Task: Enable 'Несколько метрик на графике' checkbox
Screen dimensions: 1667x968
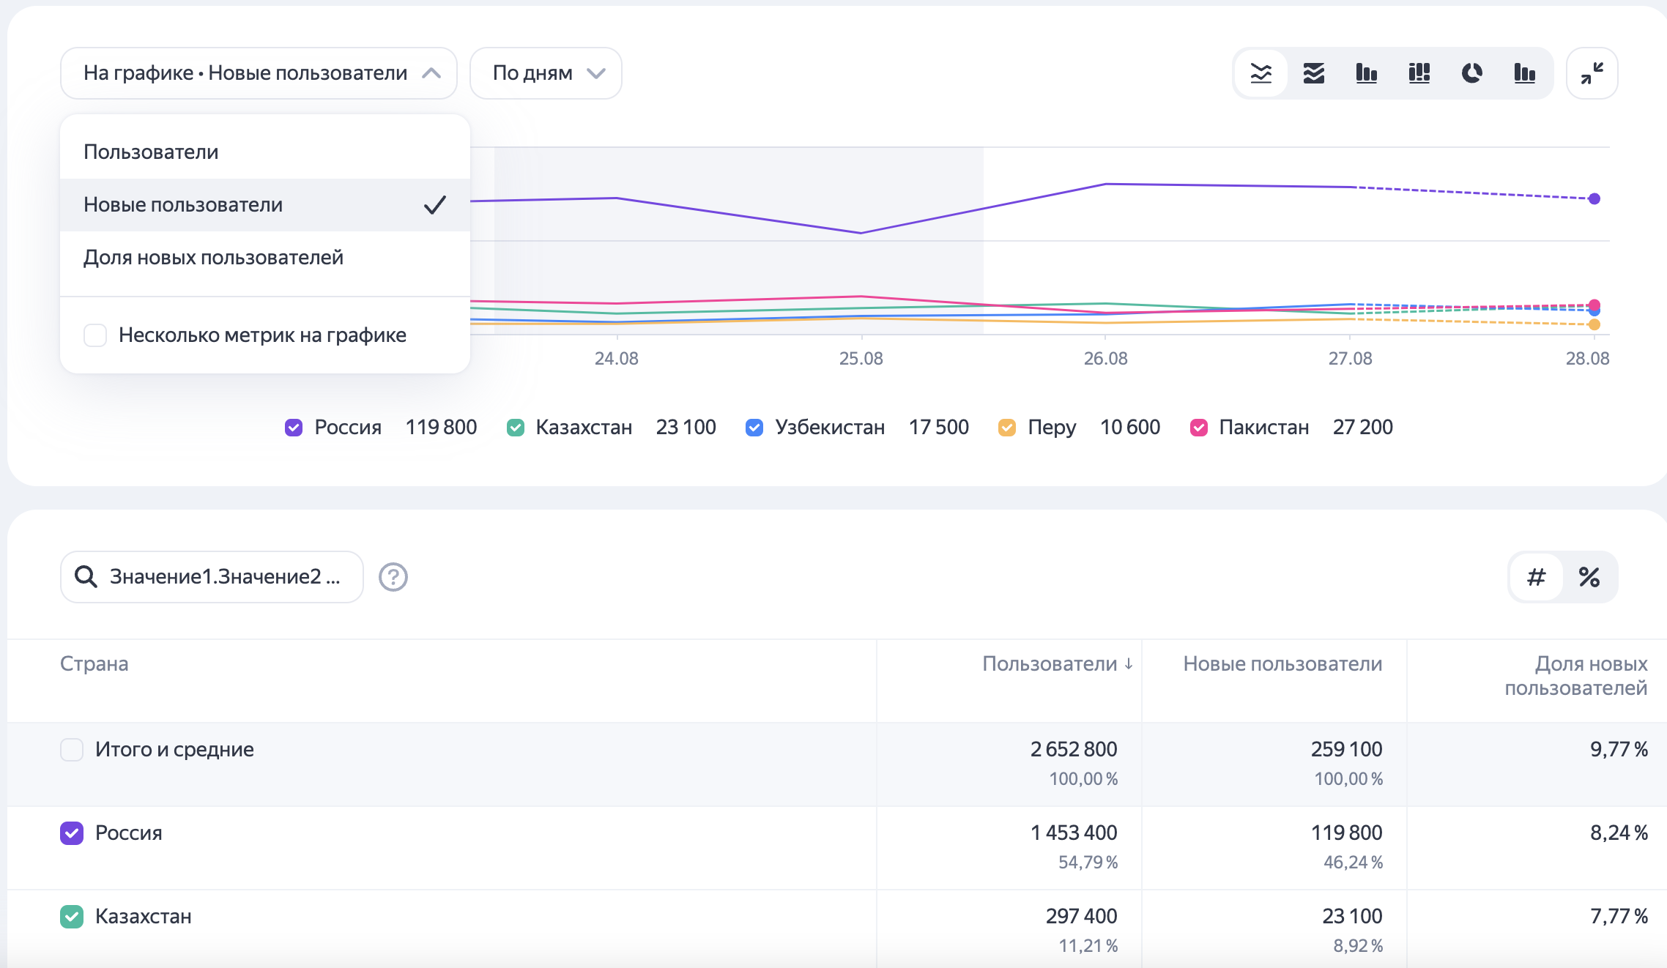Action: pos(95,335)
